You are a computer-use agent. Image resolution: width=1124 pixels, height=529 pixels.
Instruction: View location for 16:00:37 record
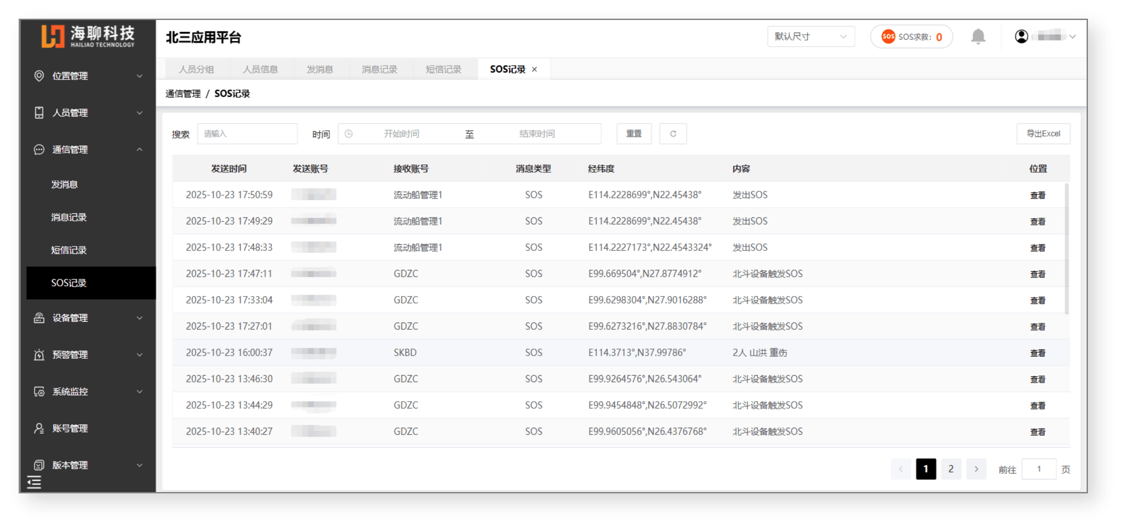pos(1038,353)
